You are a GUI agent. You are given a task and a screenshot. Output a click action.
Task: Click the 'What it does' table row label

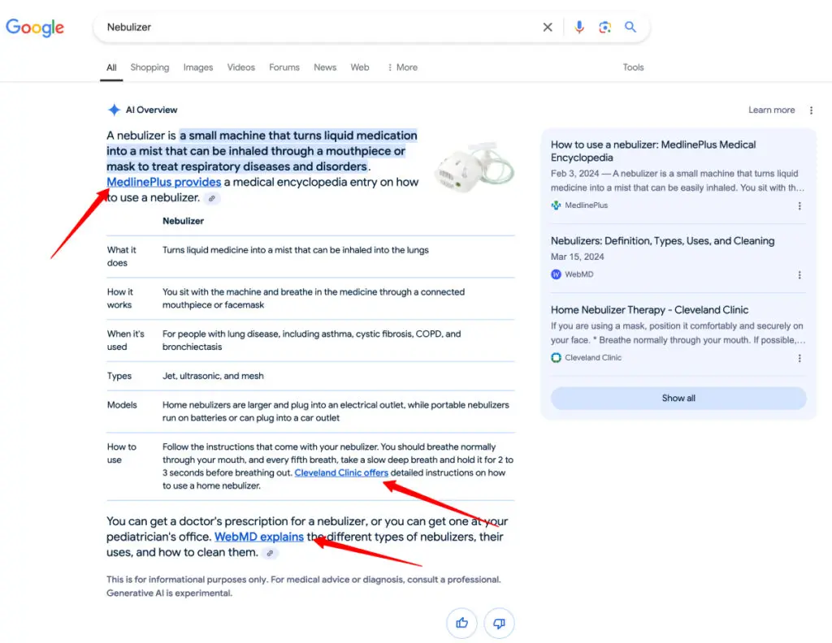(x=122, y=256)
